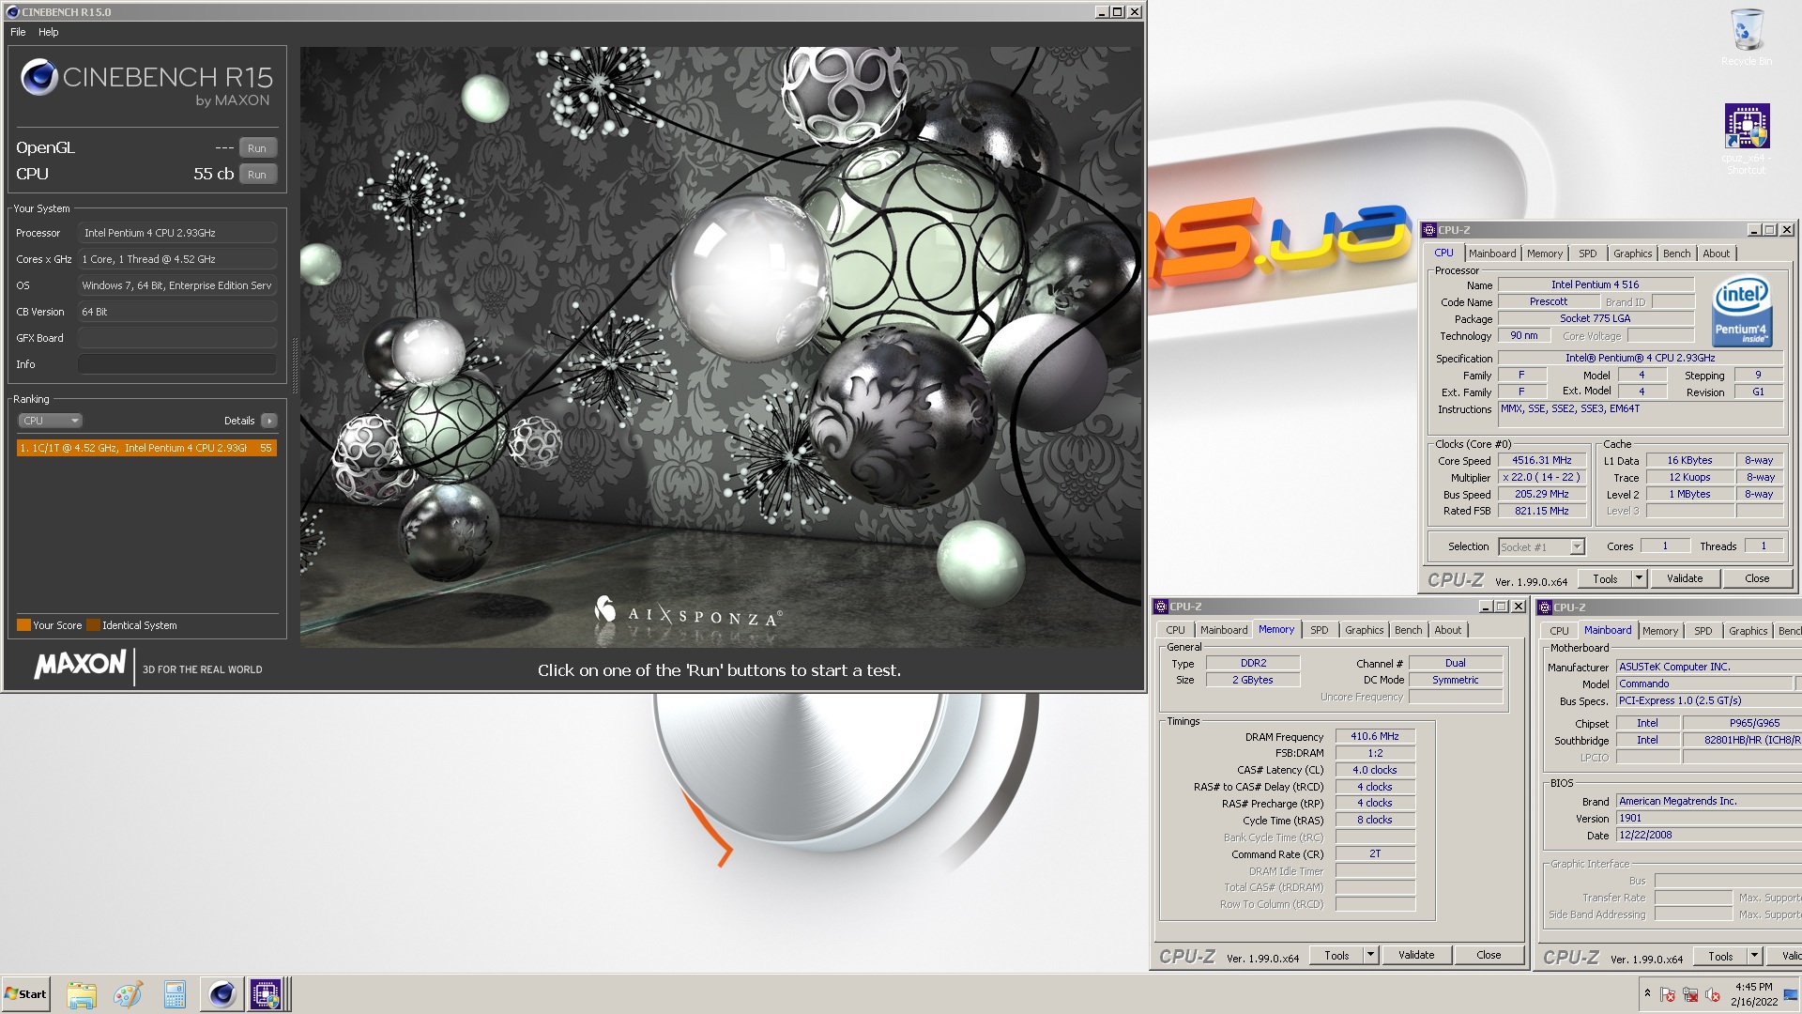
Task: Click the Intel Pentium 4 logo in CPU-Z
Action: [x=1741, y=312]
